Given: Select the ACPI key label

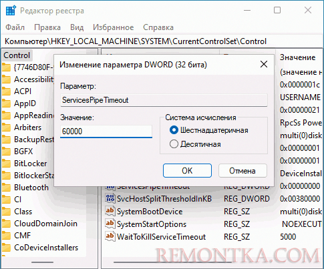Looking at the screenshot, I should (x=23, y=91).
